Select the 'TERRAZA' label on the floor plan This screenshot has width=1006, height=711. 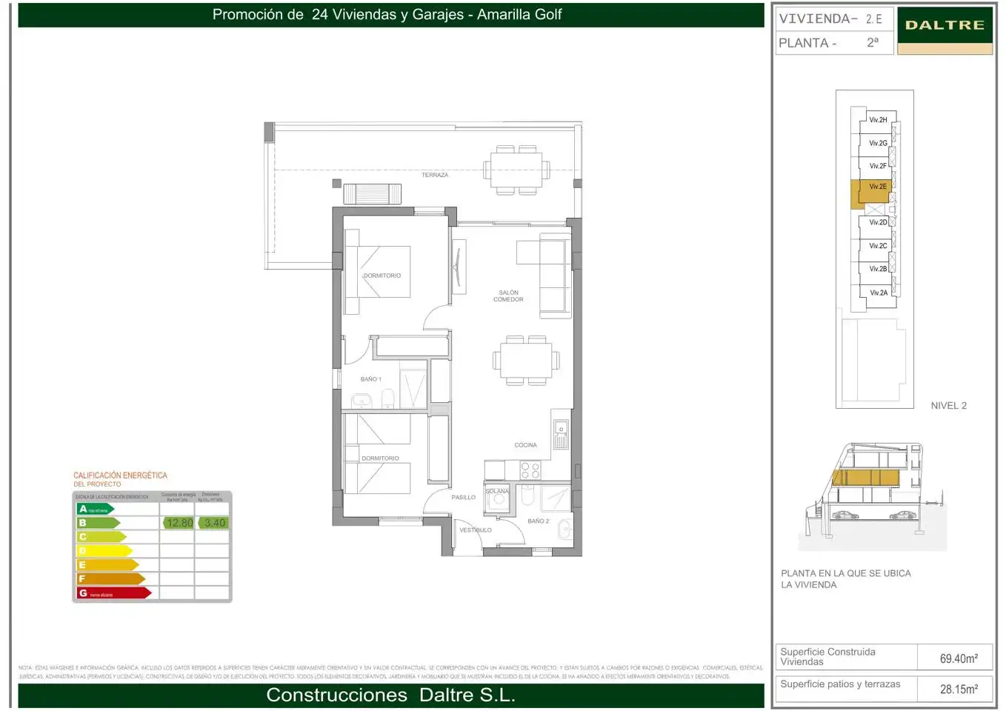point(435,175)
